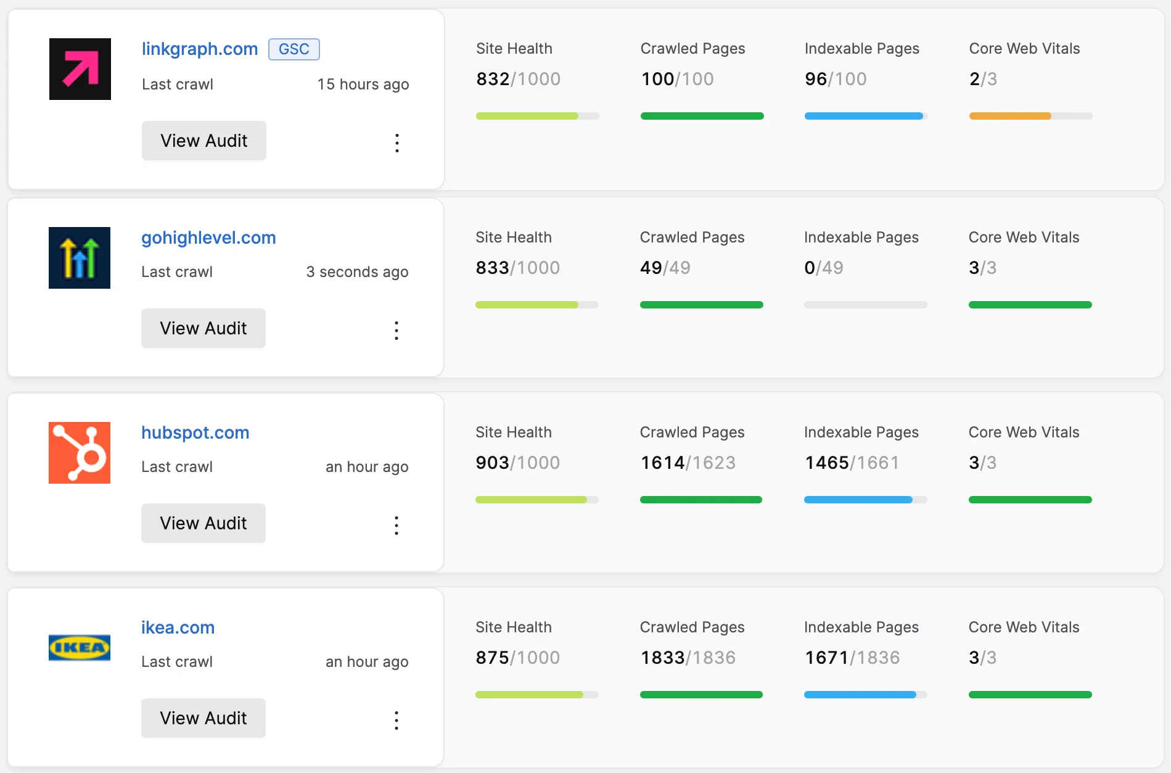View Audit for gohighlevel.com
This screenshot has width=1171, height=773.
(x=203, y=328)
